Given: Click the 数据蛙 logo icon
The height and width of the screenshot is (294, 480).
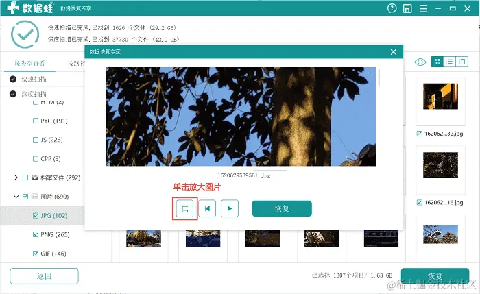Looking at the screenshot, I should coord(13,8).
